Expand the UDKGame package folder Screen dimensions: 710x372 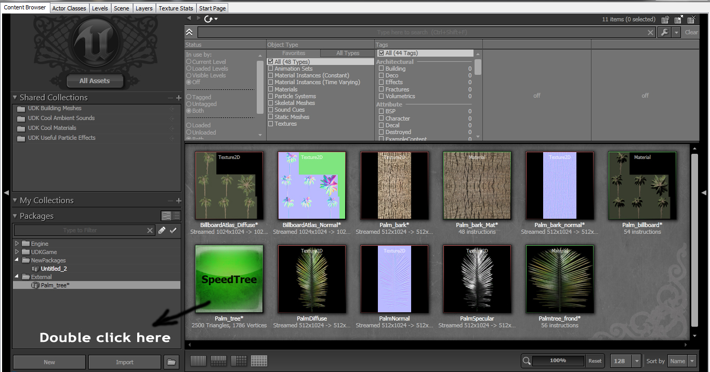(17, 251)
